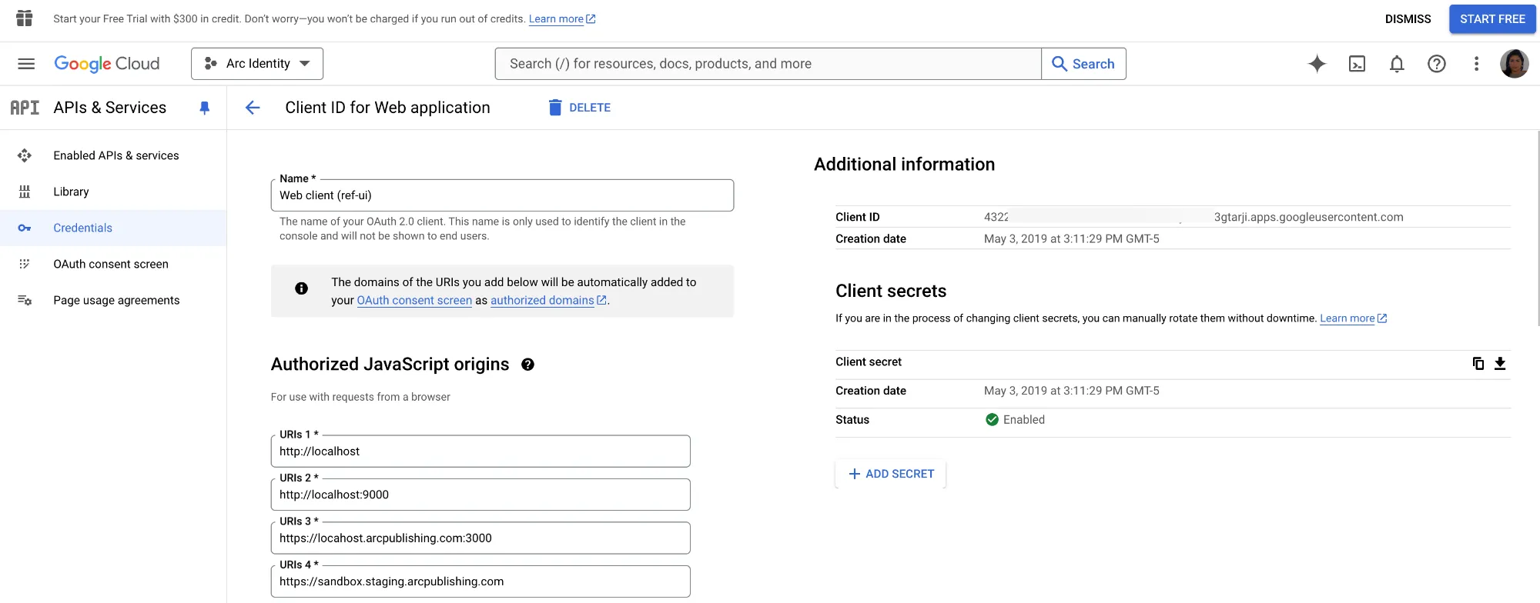Click the Enabled APIs & services icon

(25, 155)
